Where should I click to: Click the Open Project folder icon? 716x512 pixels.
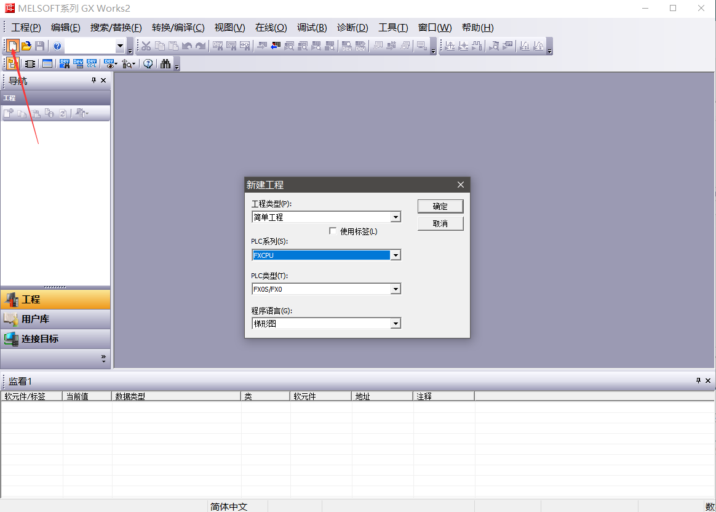(26, 46)
